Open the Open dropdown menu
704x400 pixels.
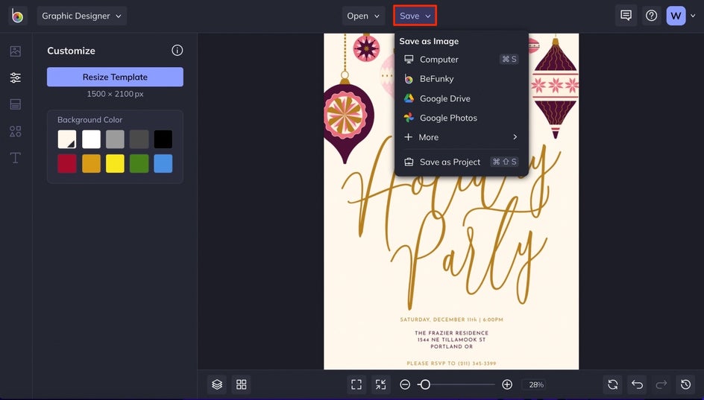(x=363, y=16)
